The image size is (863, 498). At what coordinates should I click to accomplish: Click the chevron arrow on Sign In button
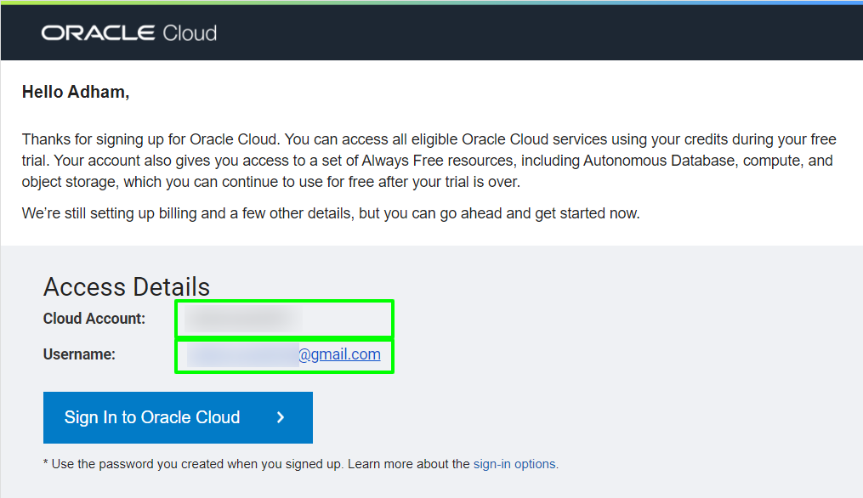point(281,417)
